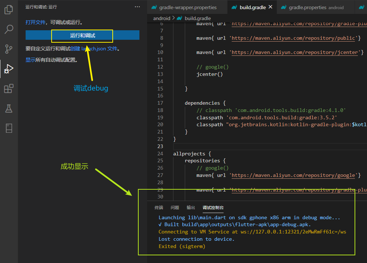367x263 pixels.
Task: Expand the android breadcrumb folder
Action: [x=161, y=18]
